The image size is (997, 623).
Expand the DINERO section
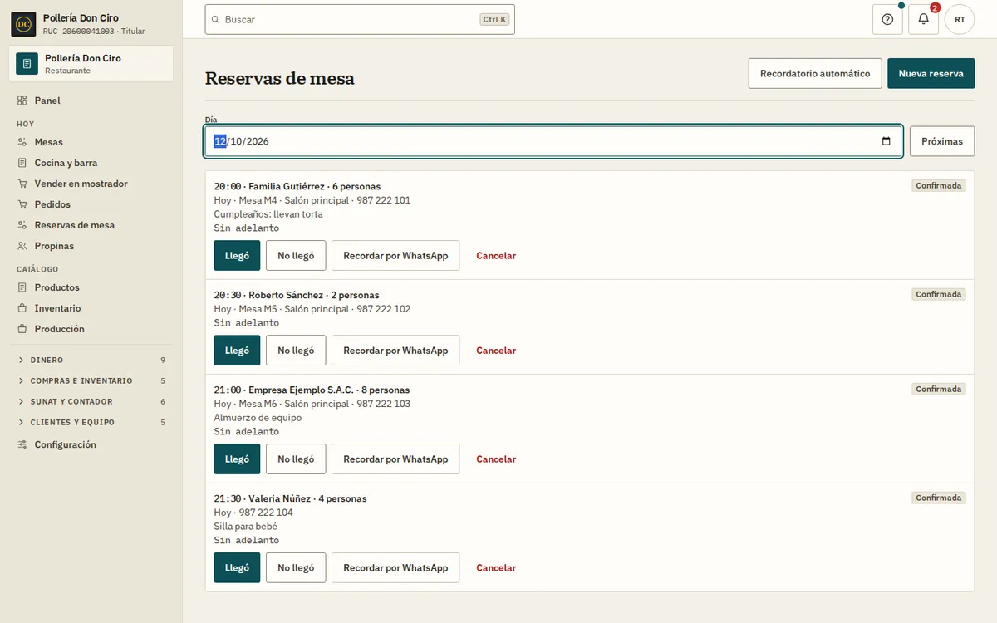[x=91, y=360]
